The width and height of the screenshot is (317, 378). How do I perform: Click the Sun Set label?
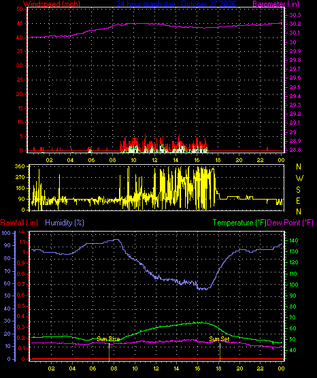click(x=219, y=339)
